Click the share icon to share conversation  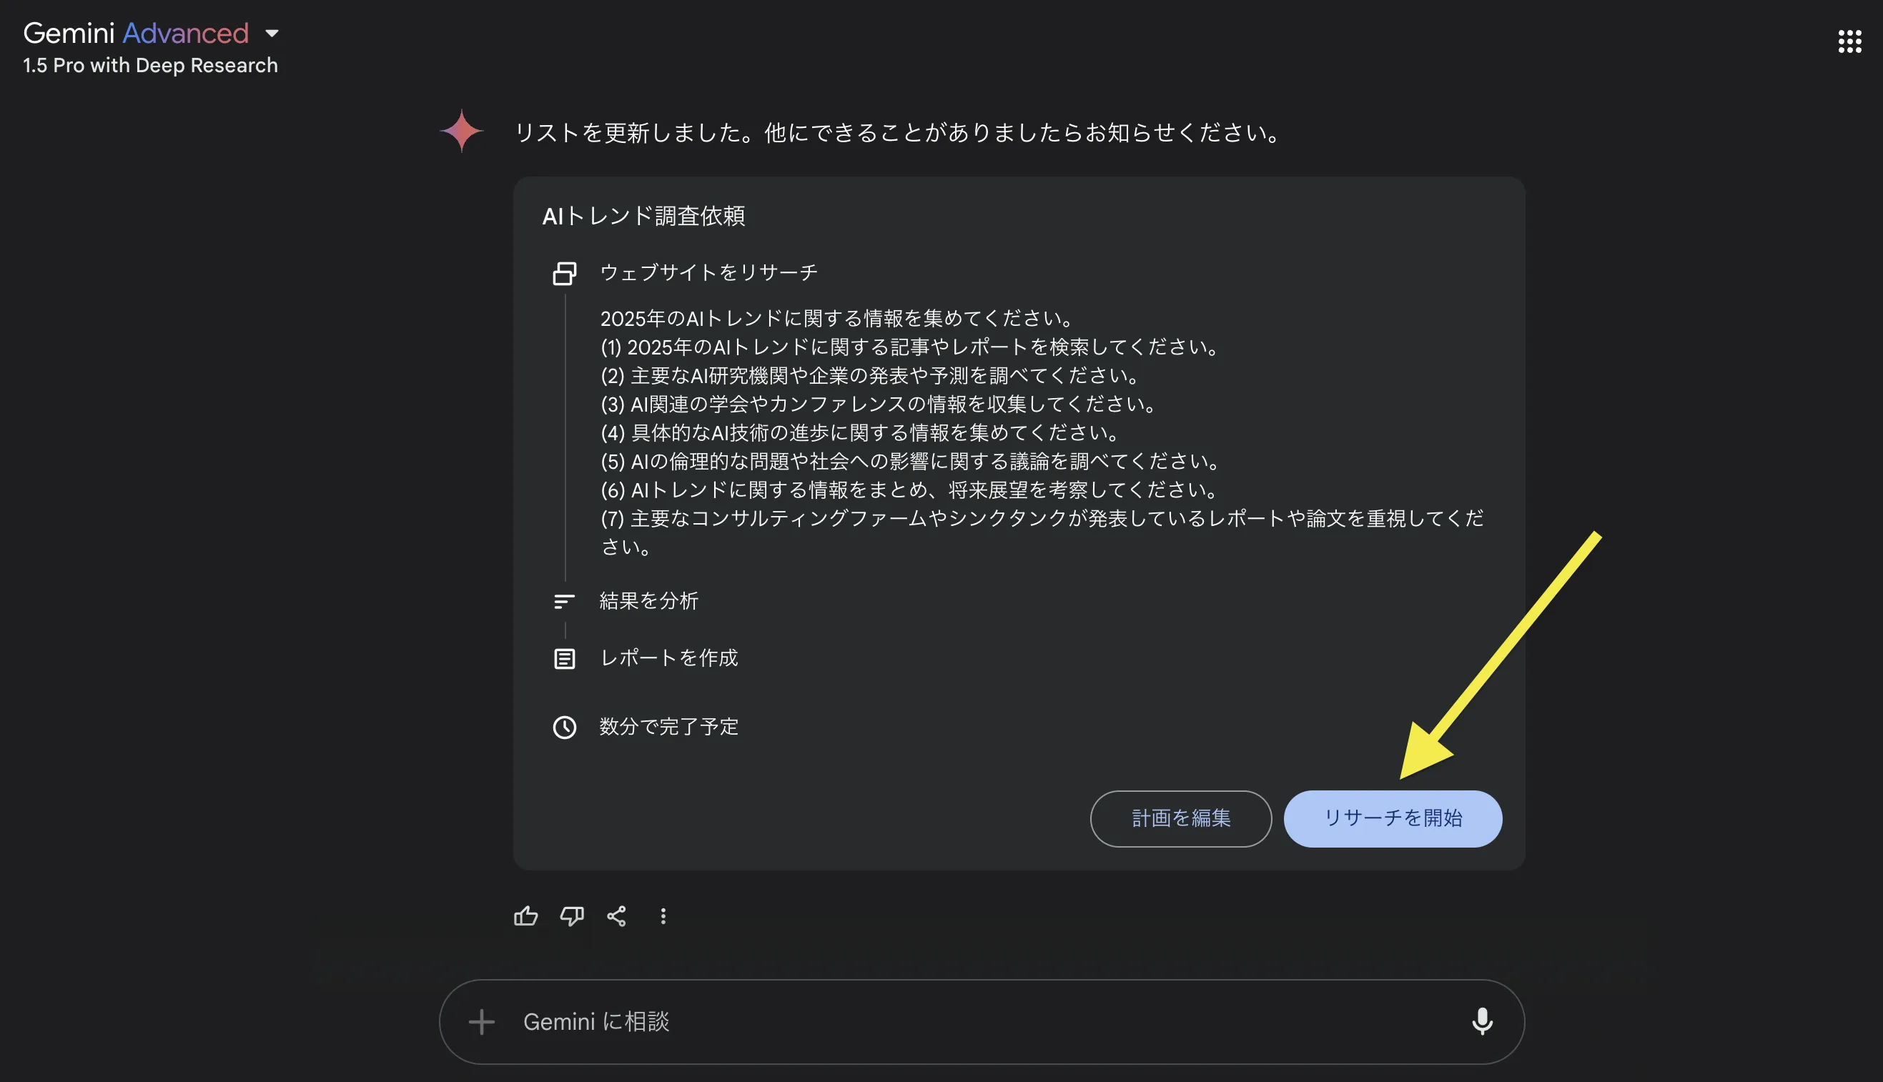pos(617,916)
